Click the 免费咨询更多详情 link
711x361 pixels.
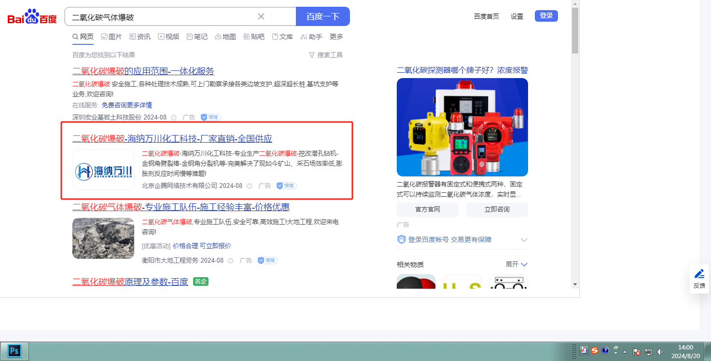point(127,105)
